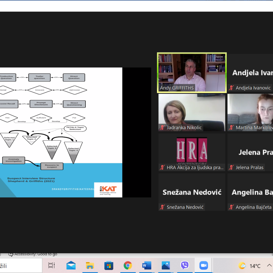Select the Andjela Ivanovic participant tile

point(250,73)
